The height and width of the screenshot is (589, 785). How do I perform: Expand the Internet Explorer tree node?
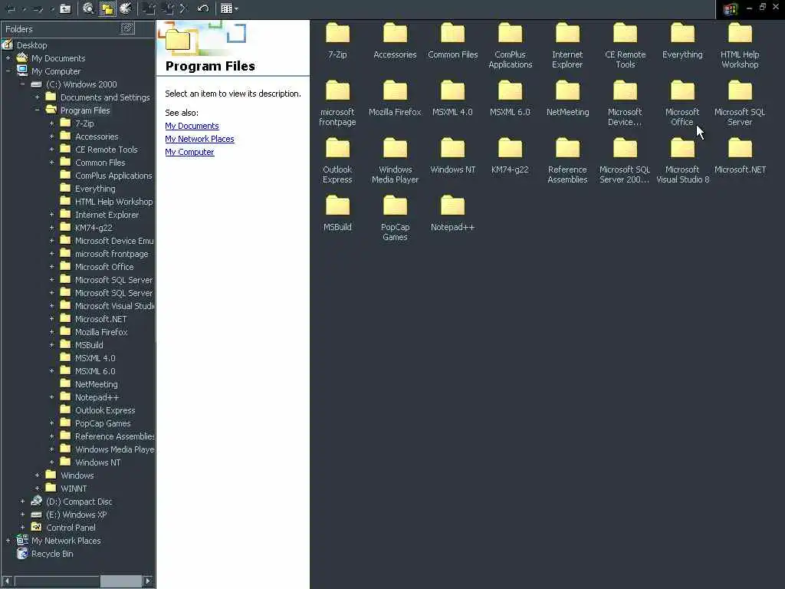(x=51, y=215)
